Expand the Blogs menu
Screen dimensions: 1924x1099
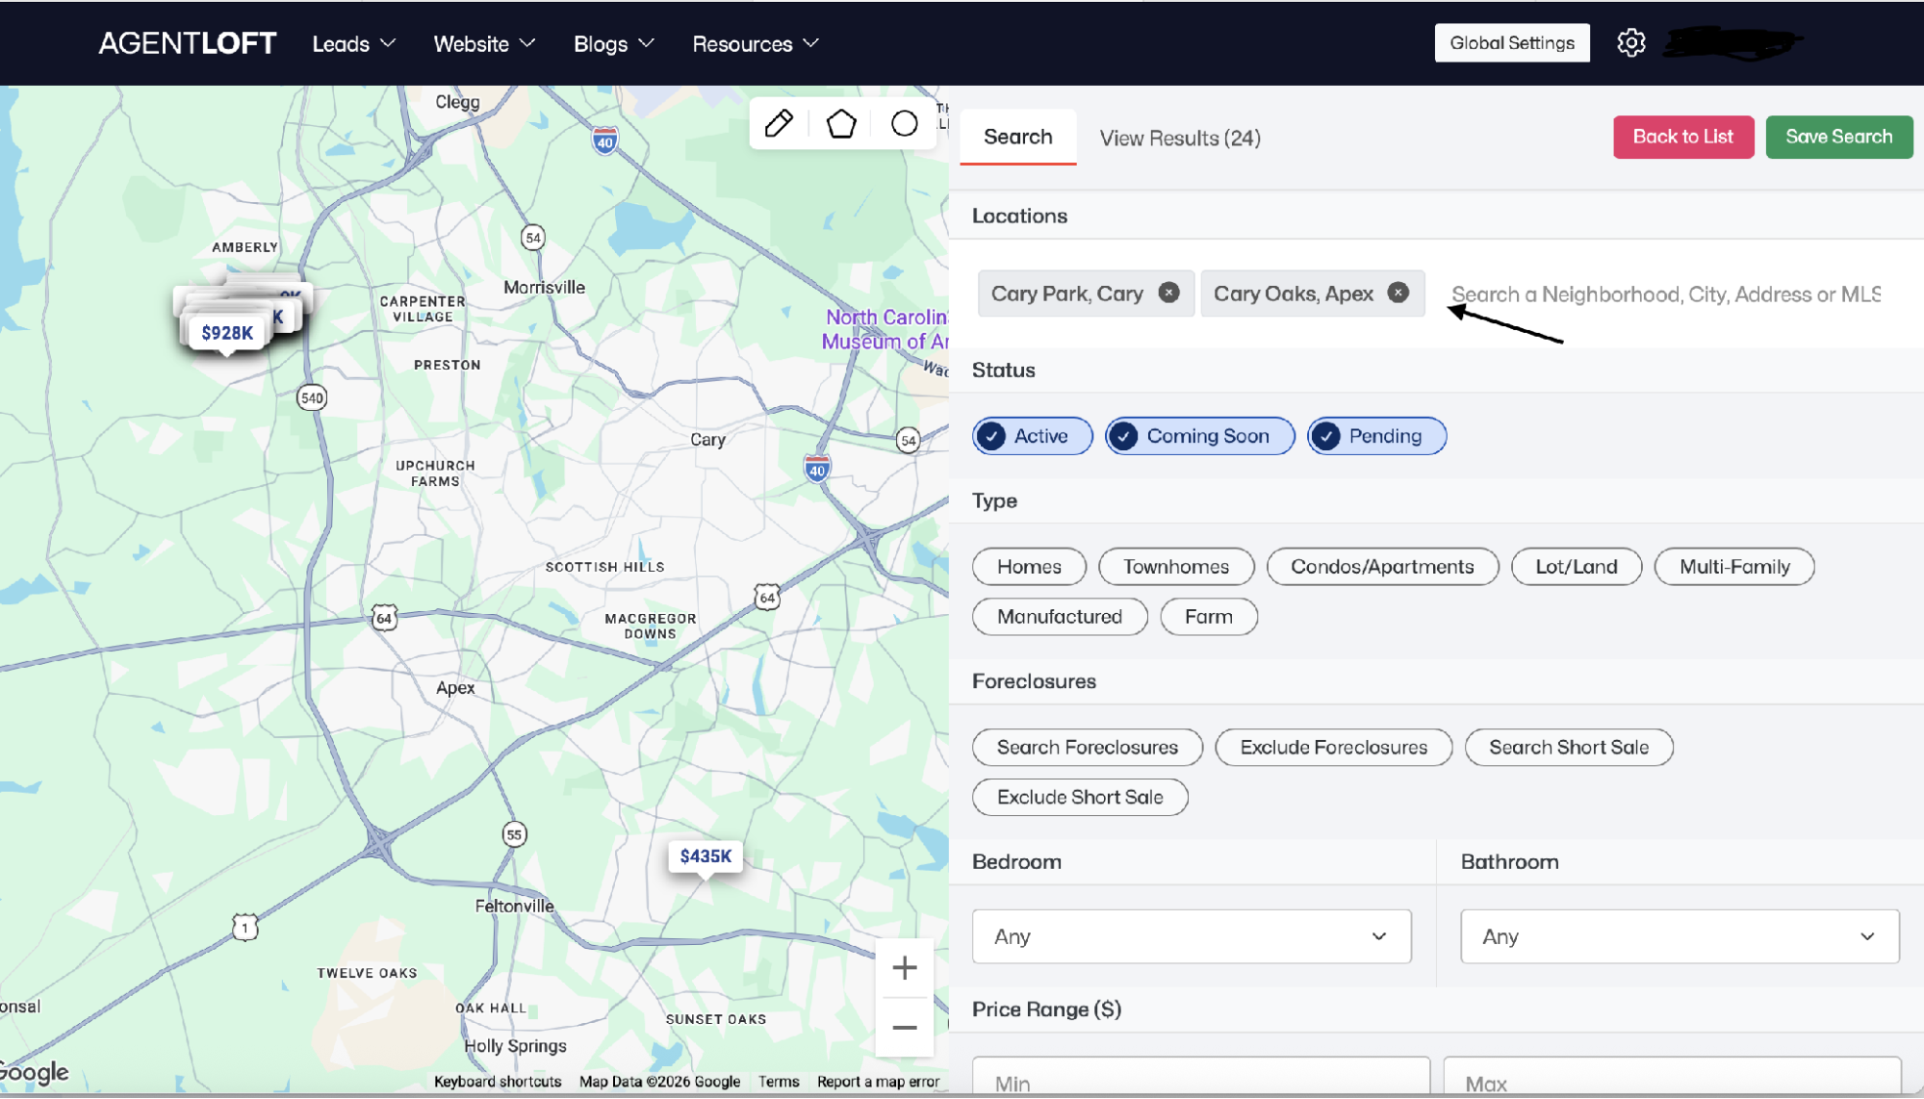tap(614, 43)
